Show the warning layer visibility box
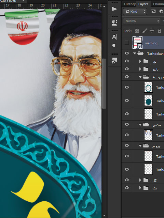The image size is (164, 218). pyautogui.click(x=127, y=43)
